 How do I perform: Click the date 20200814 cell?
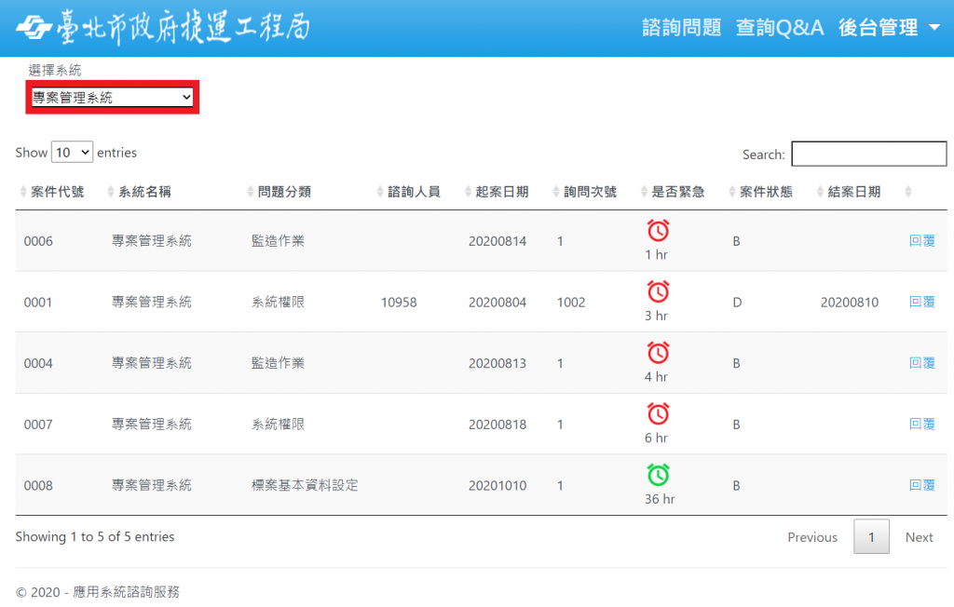pos(497,241)
